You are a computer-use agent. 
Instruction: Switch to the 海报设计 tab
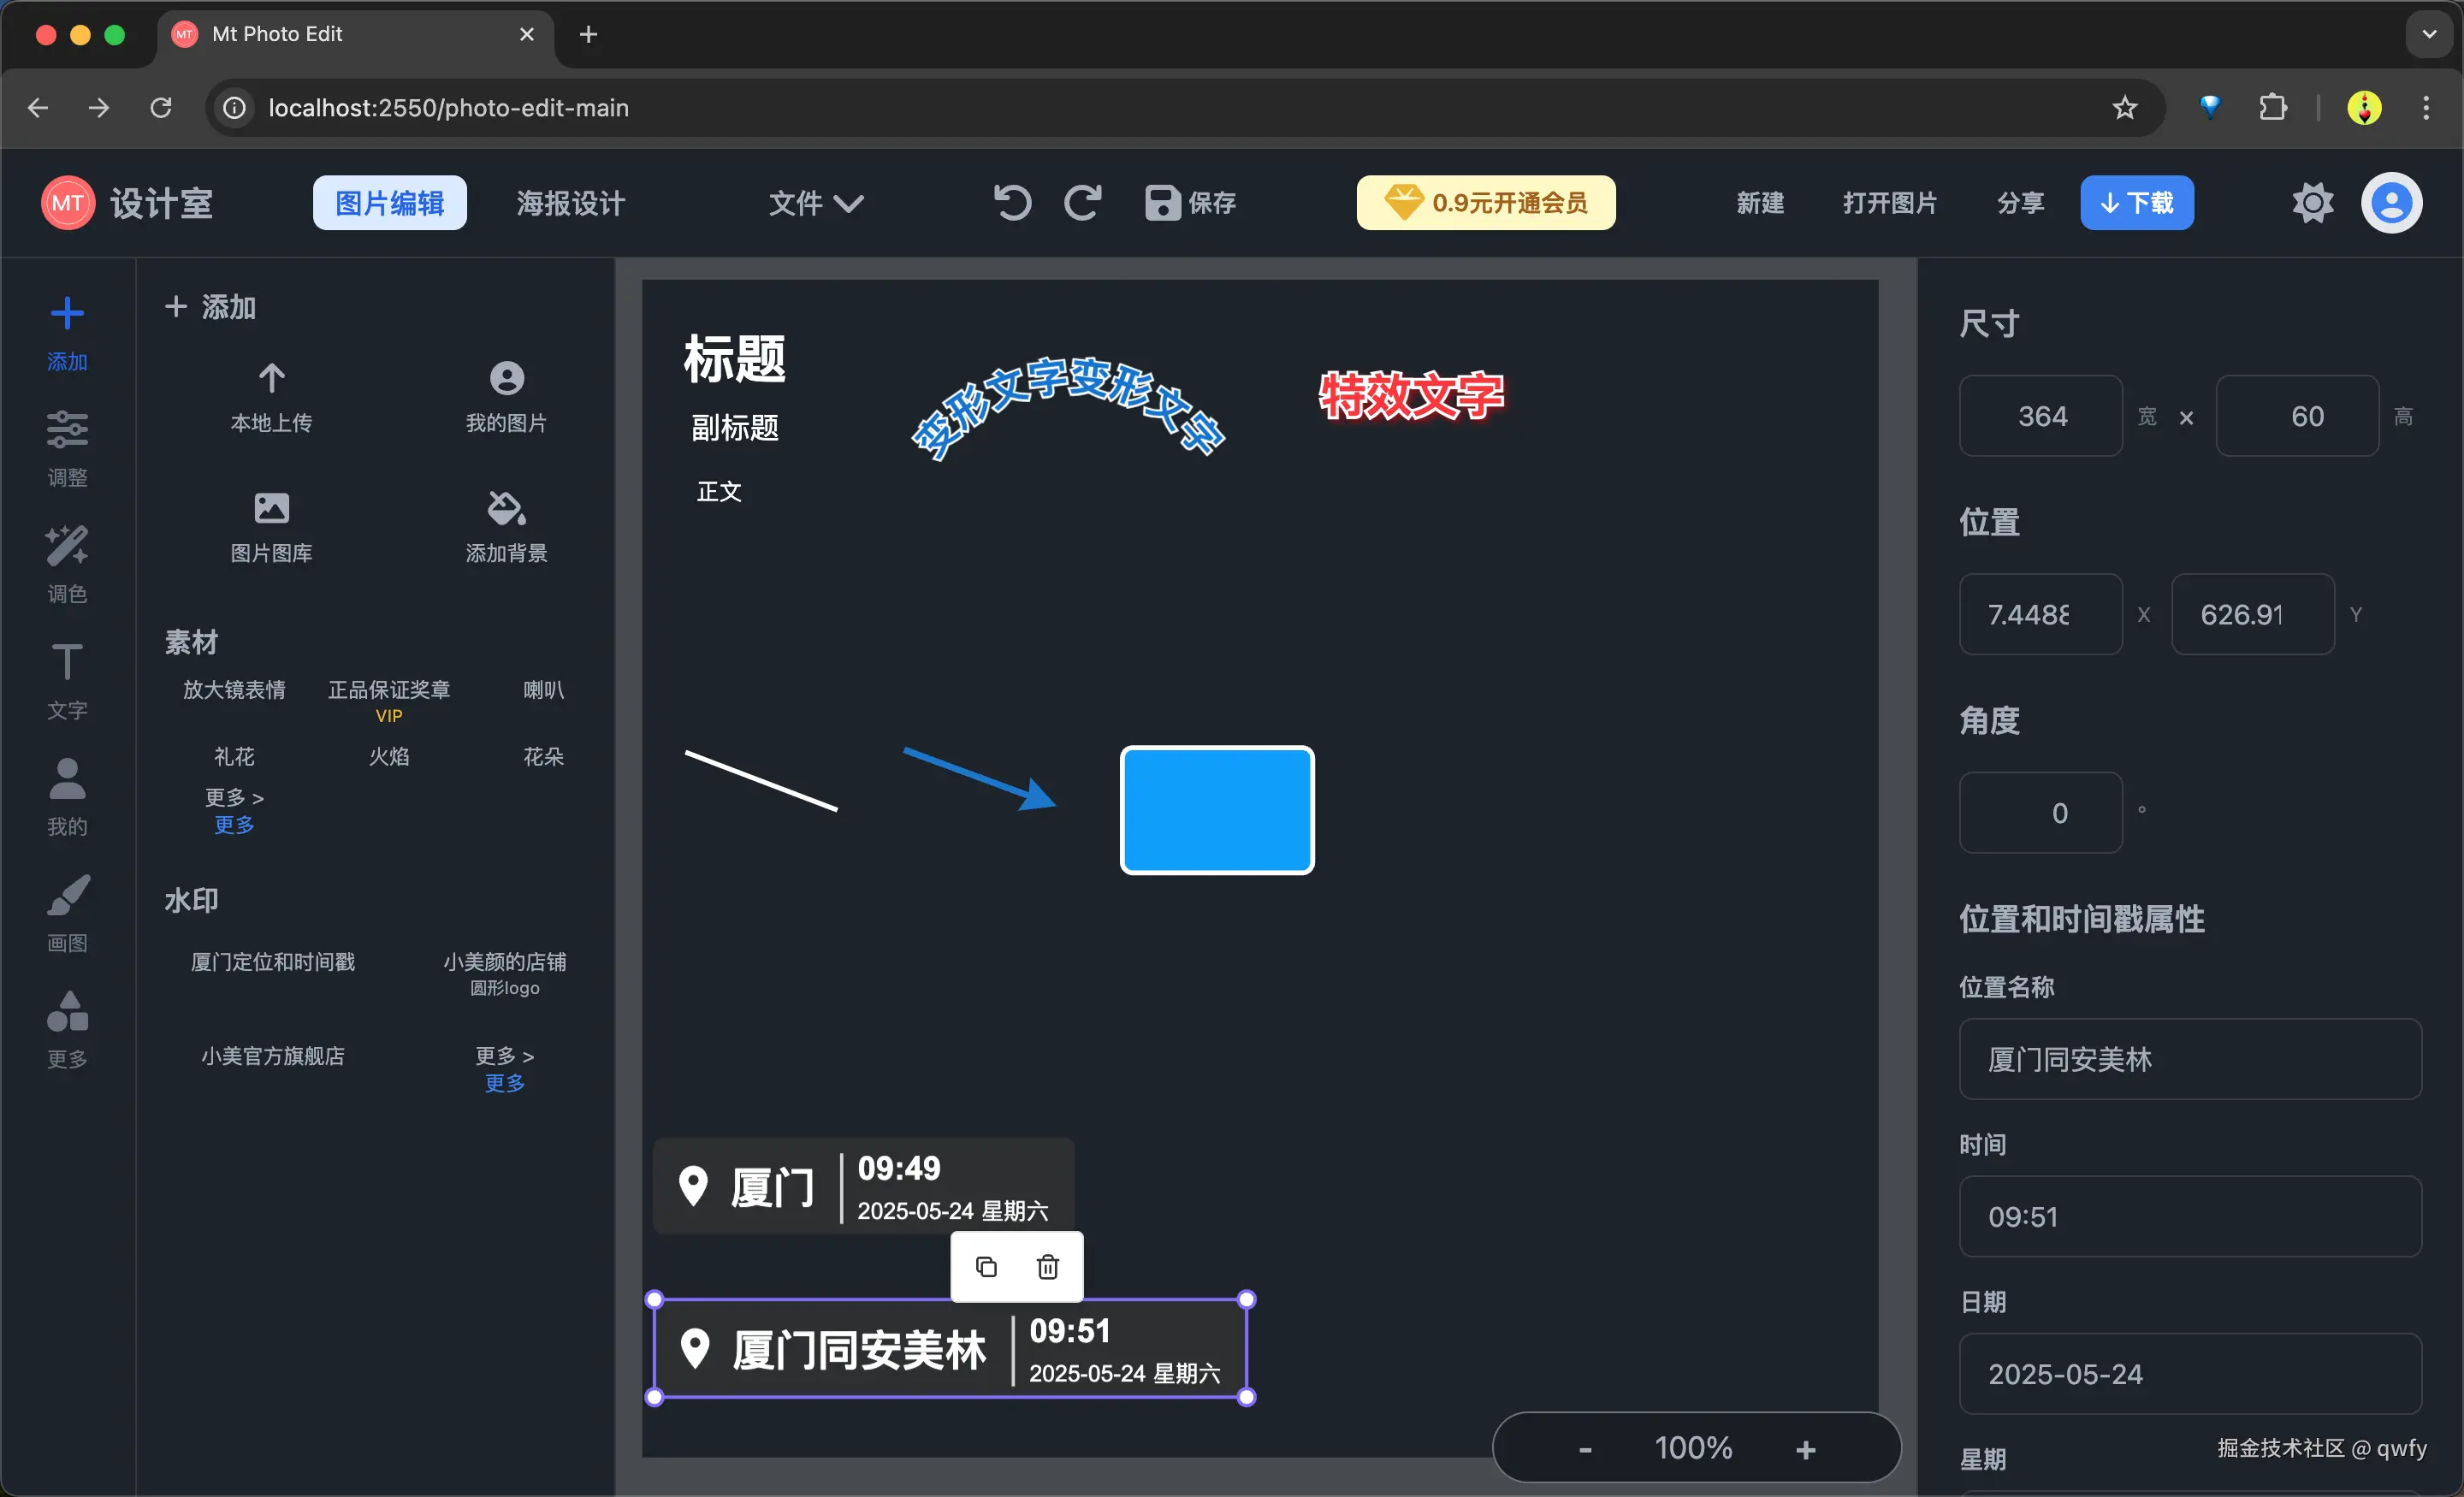[570, 203]
